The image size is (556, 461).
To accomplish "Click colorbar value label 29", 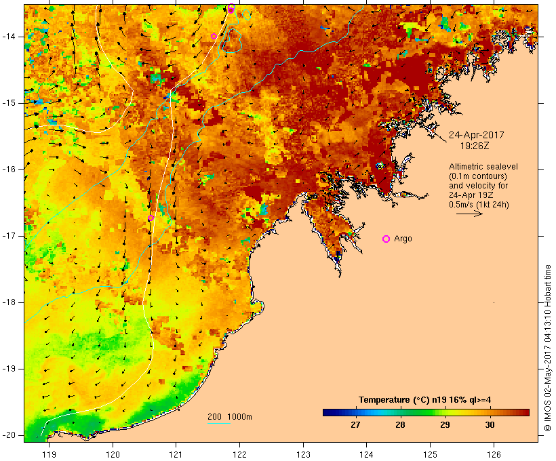I will pos(445,424).
